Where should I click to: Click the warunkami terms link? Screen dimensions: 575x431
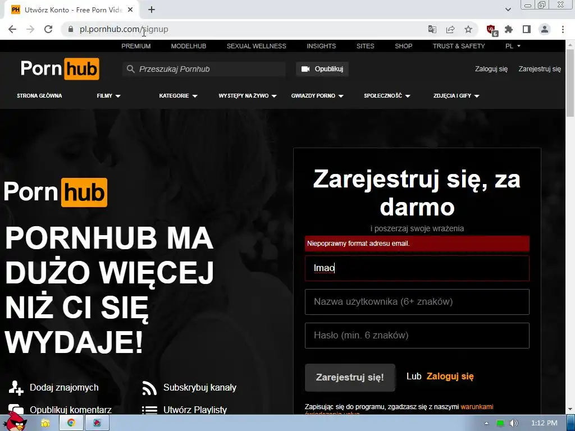tap(477, 407)
